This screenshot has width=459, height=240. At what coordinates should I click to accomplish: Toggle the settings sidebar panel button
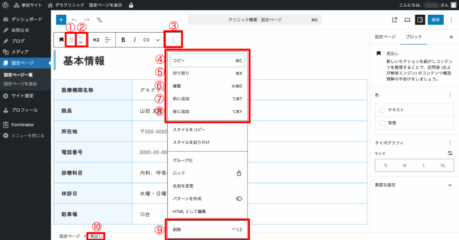420,20
